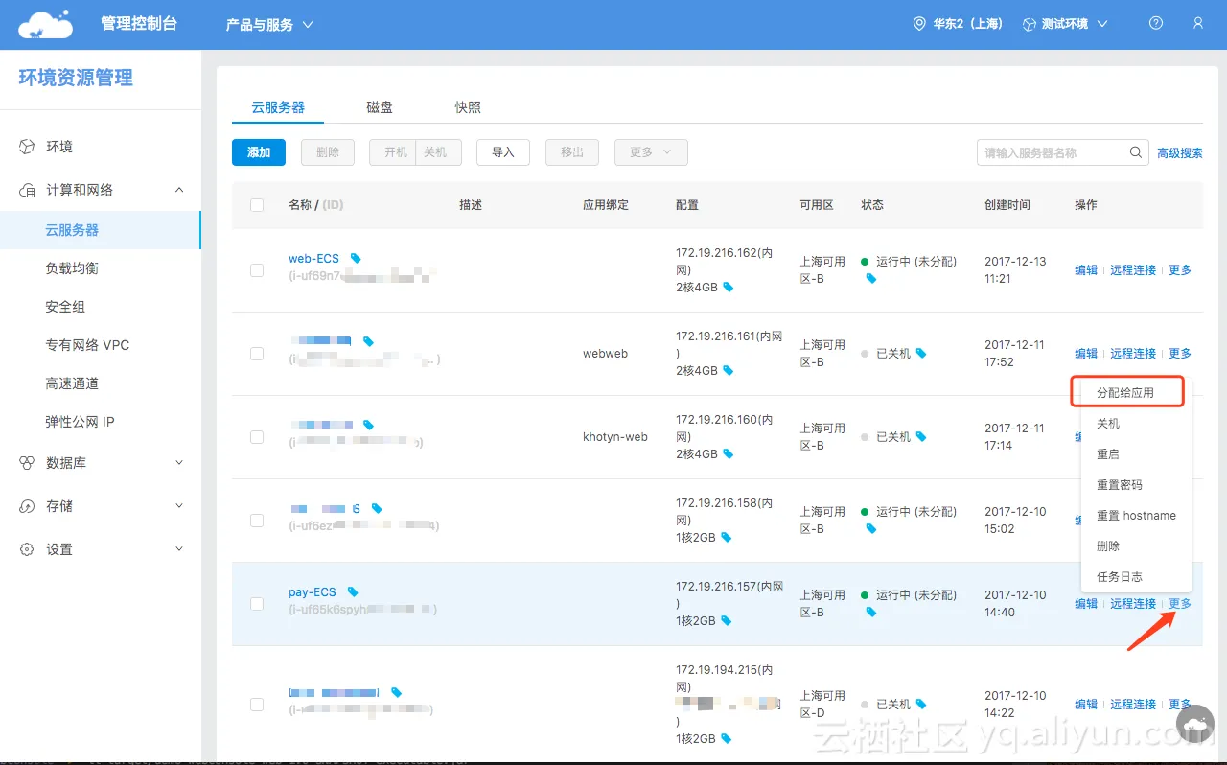
Task: Click tag icon beside 2核4GB in web-ECS row
Action: point(729,288)
